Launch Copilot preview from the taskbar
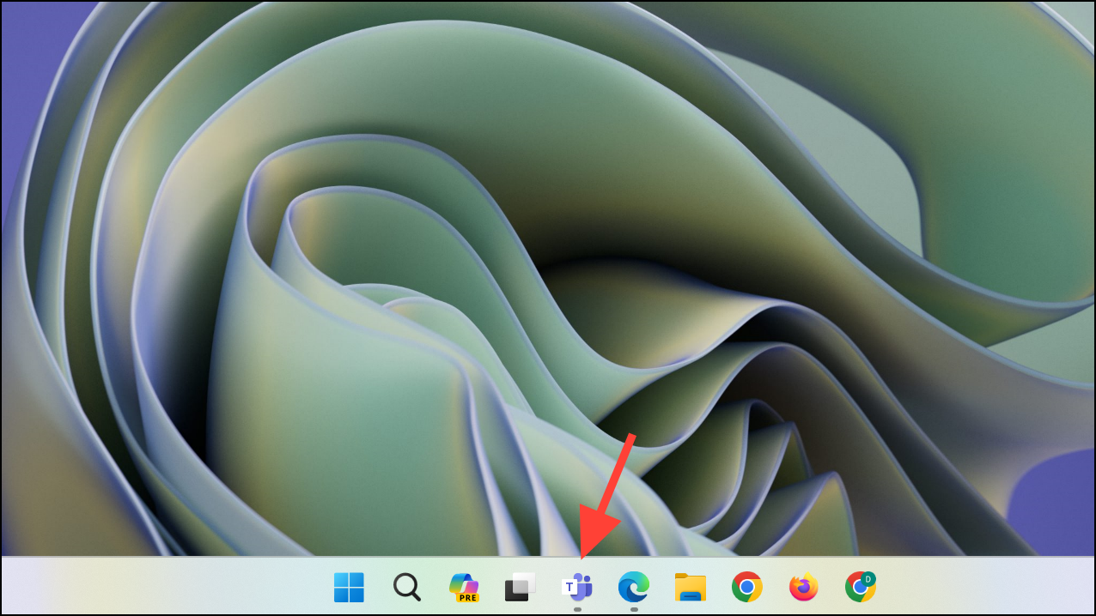 point(464,588)
